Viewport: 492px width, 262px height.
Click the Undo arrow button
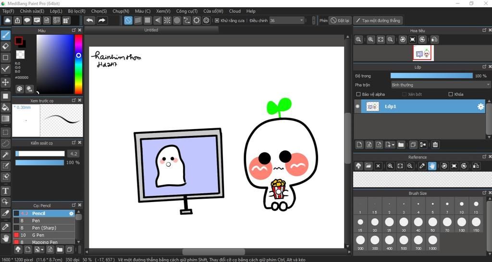[90, 21]
